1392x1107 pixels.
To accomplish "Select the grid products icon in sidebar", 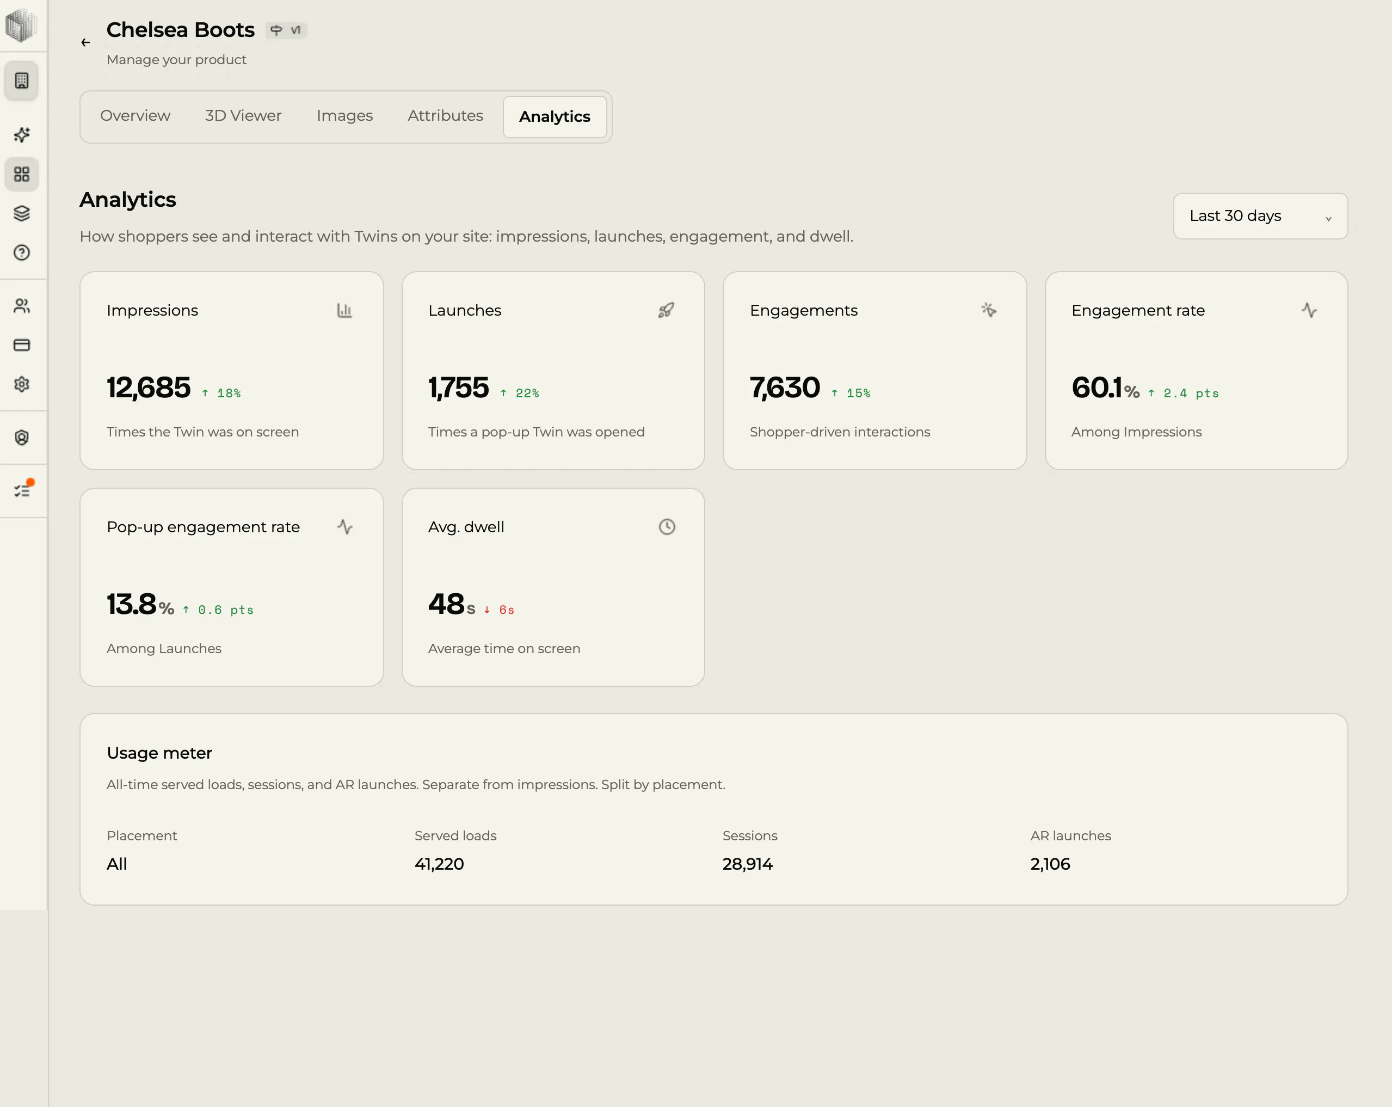I will click(x=22, y=174).
